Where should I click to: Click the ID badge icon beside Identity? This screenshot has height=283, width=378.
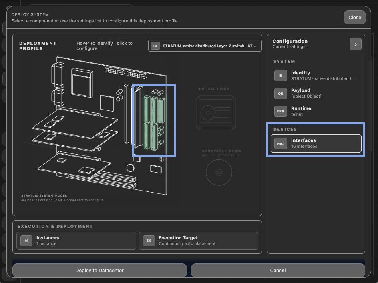click(x=280, y=76)
